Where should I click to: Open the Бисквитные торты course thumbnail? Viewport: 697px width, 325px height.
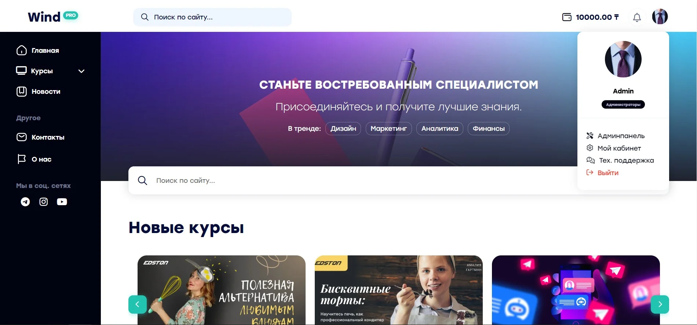(399, 290)
